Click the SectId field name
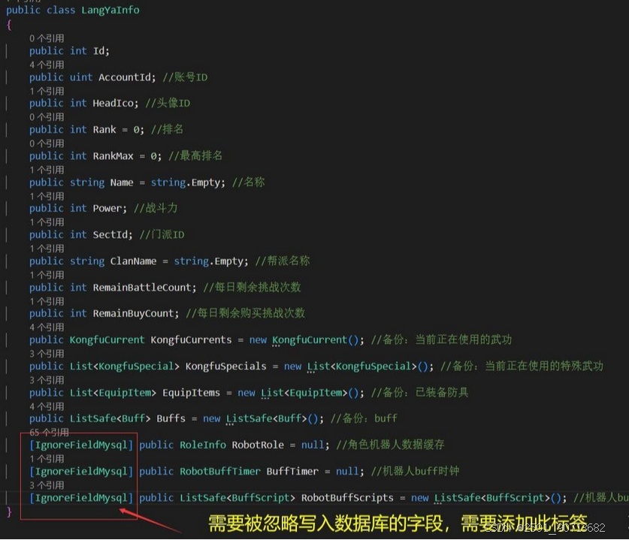 click(110, 234)
